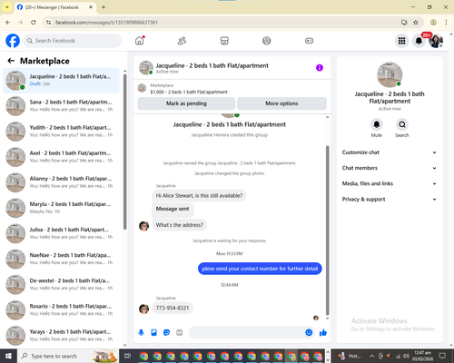Open Julisa's 2 beds 1 bath conversation

click(x=62, y=233)
